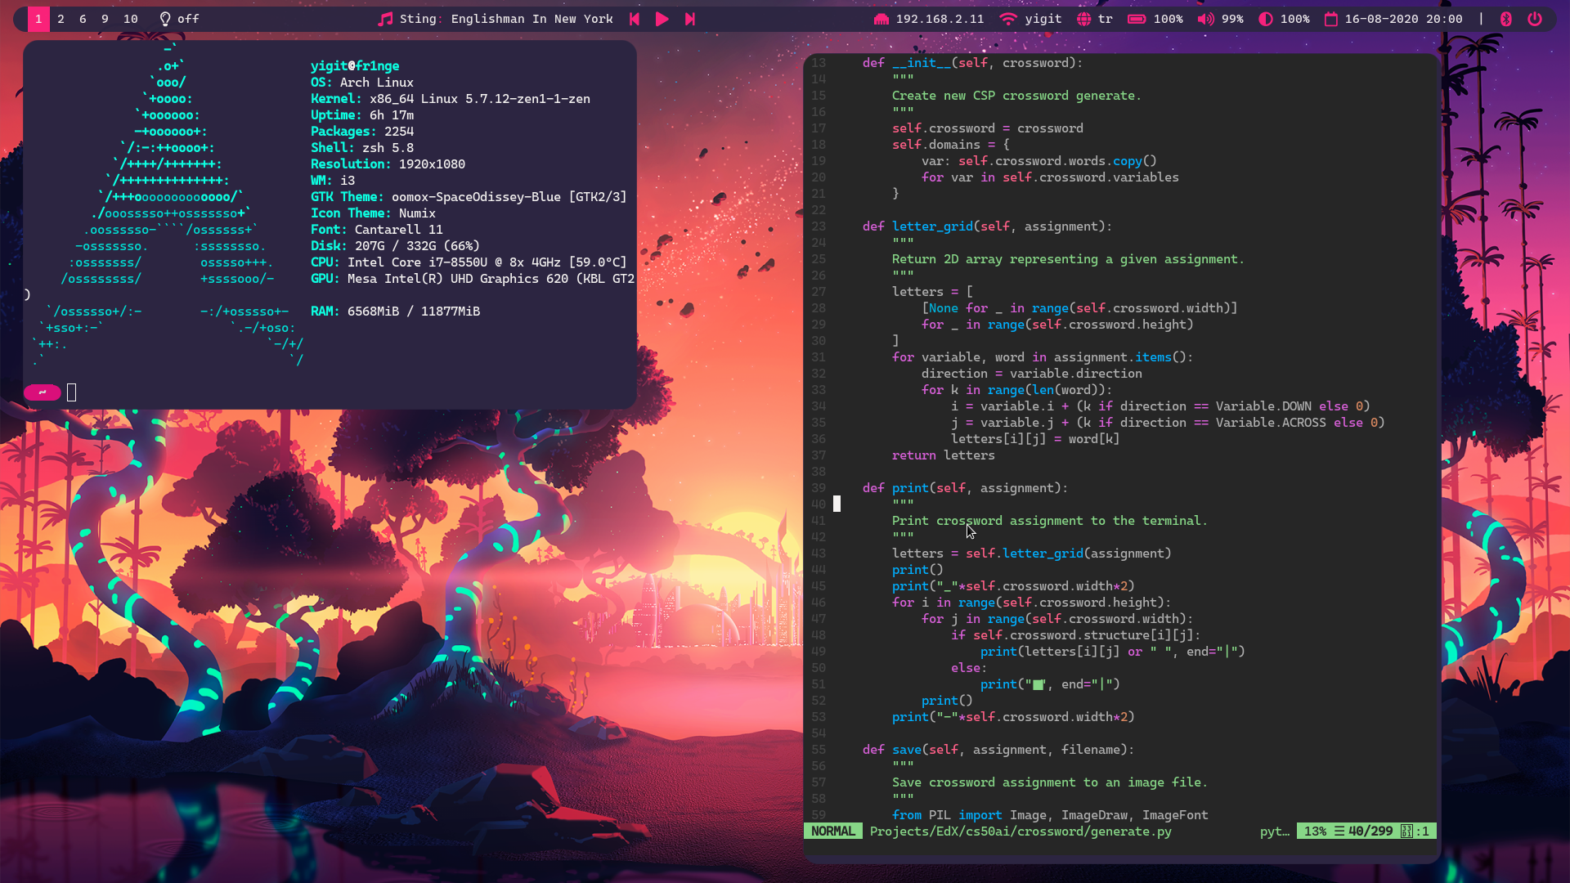Toggle the lightbulb 'off' indicator
This screenshot has height=883, width=1570.
[x=179, y=19]
